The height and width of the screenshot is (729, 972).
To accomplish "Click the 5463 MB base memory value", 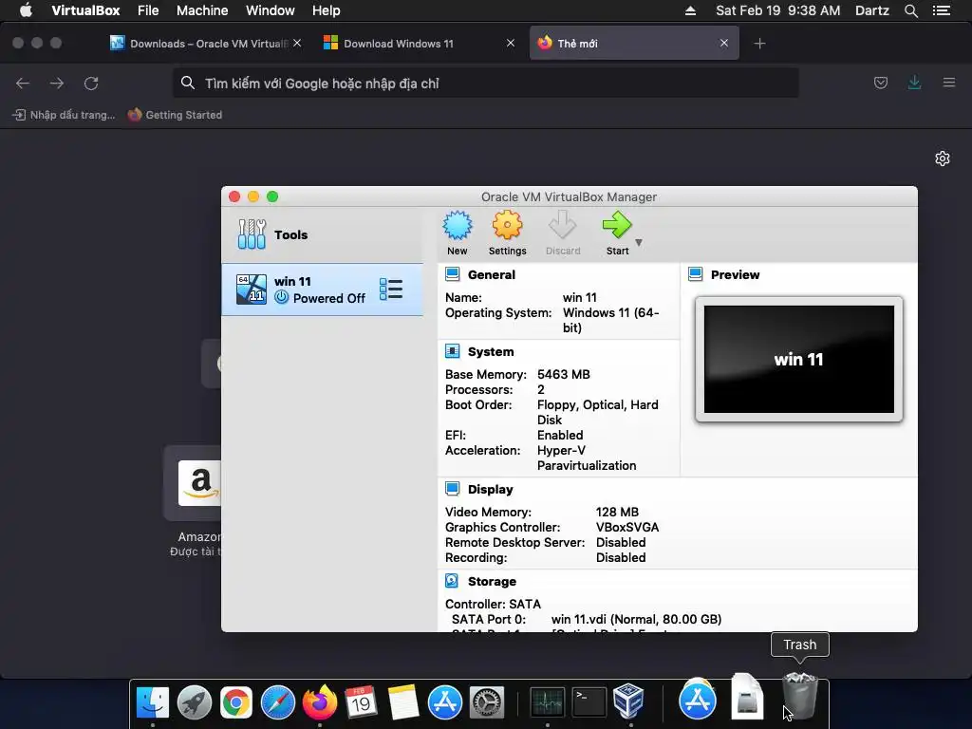I will (564, 374).
